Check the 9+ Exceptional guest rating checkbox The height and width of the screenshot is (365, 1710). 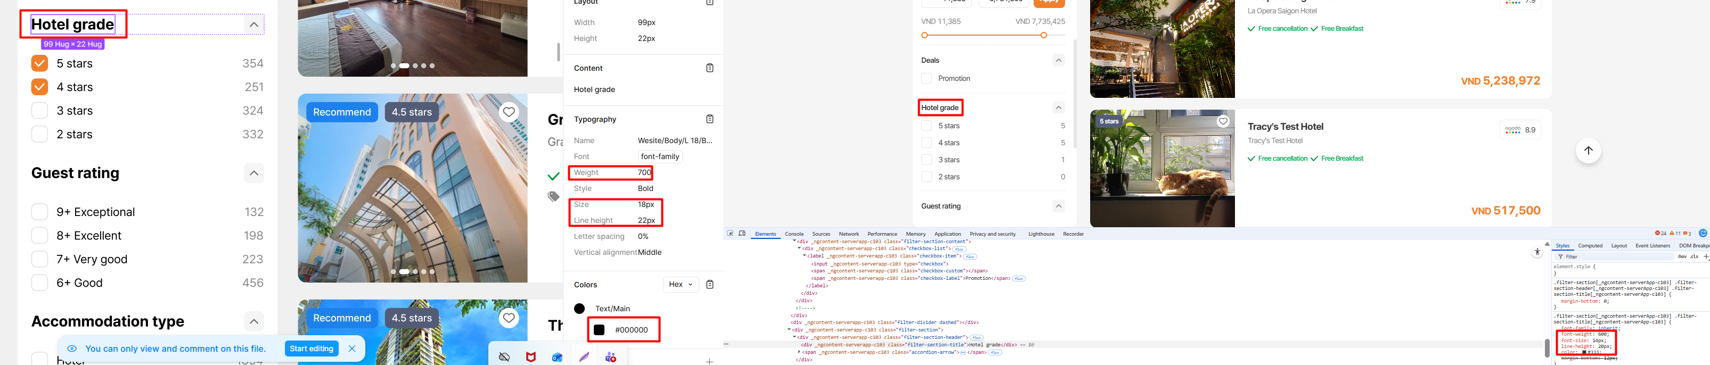pyautogui.click(x=40, y=212)
